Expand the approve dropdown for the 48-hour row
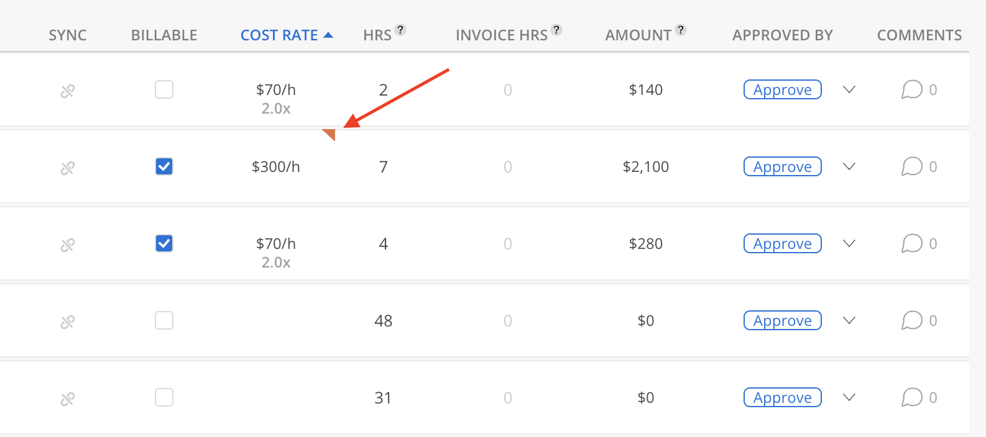Screen dimensions: 986x437 click(x=849, y=321)
